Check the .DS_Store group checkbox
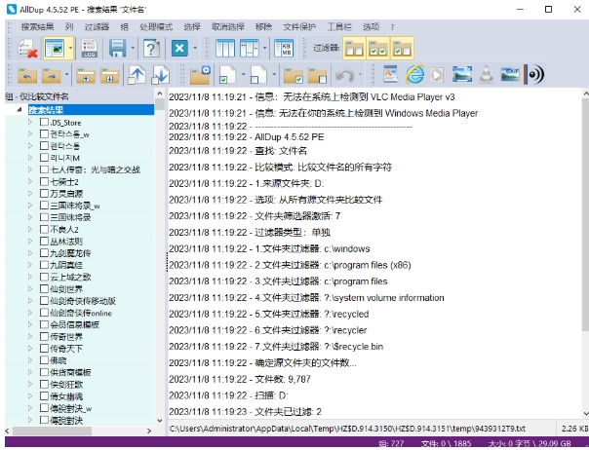 (x=44, y=122)
